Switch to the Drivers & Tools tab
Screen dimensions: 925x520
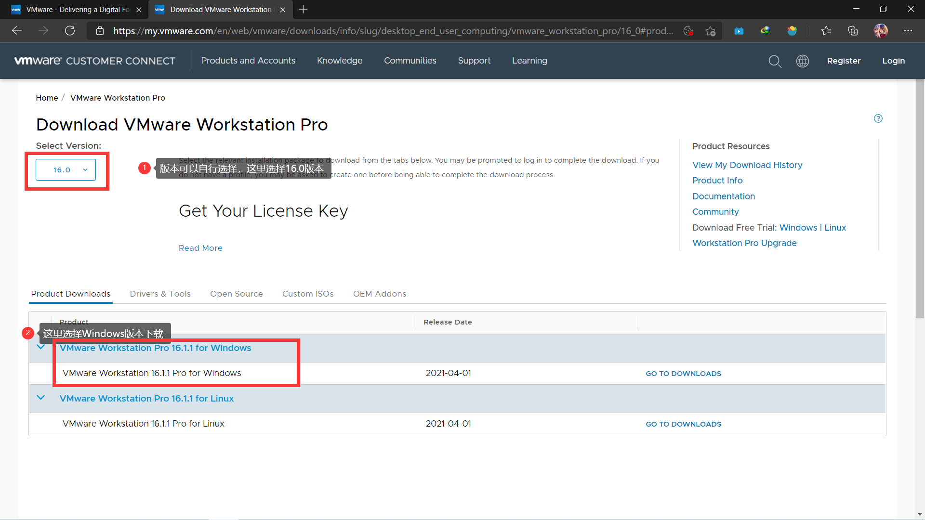coord(160,294)
